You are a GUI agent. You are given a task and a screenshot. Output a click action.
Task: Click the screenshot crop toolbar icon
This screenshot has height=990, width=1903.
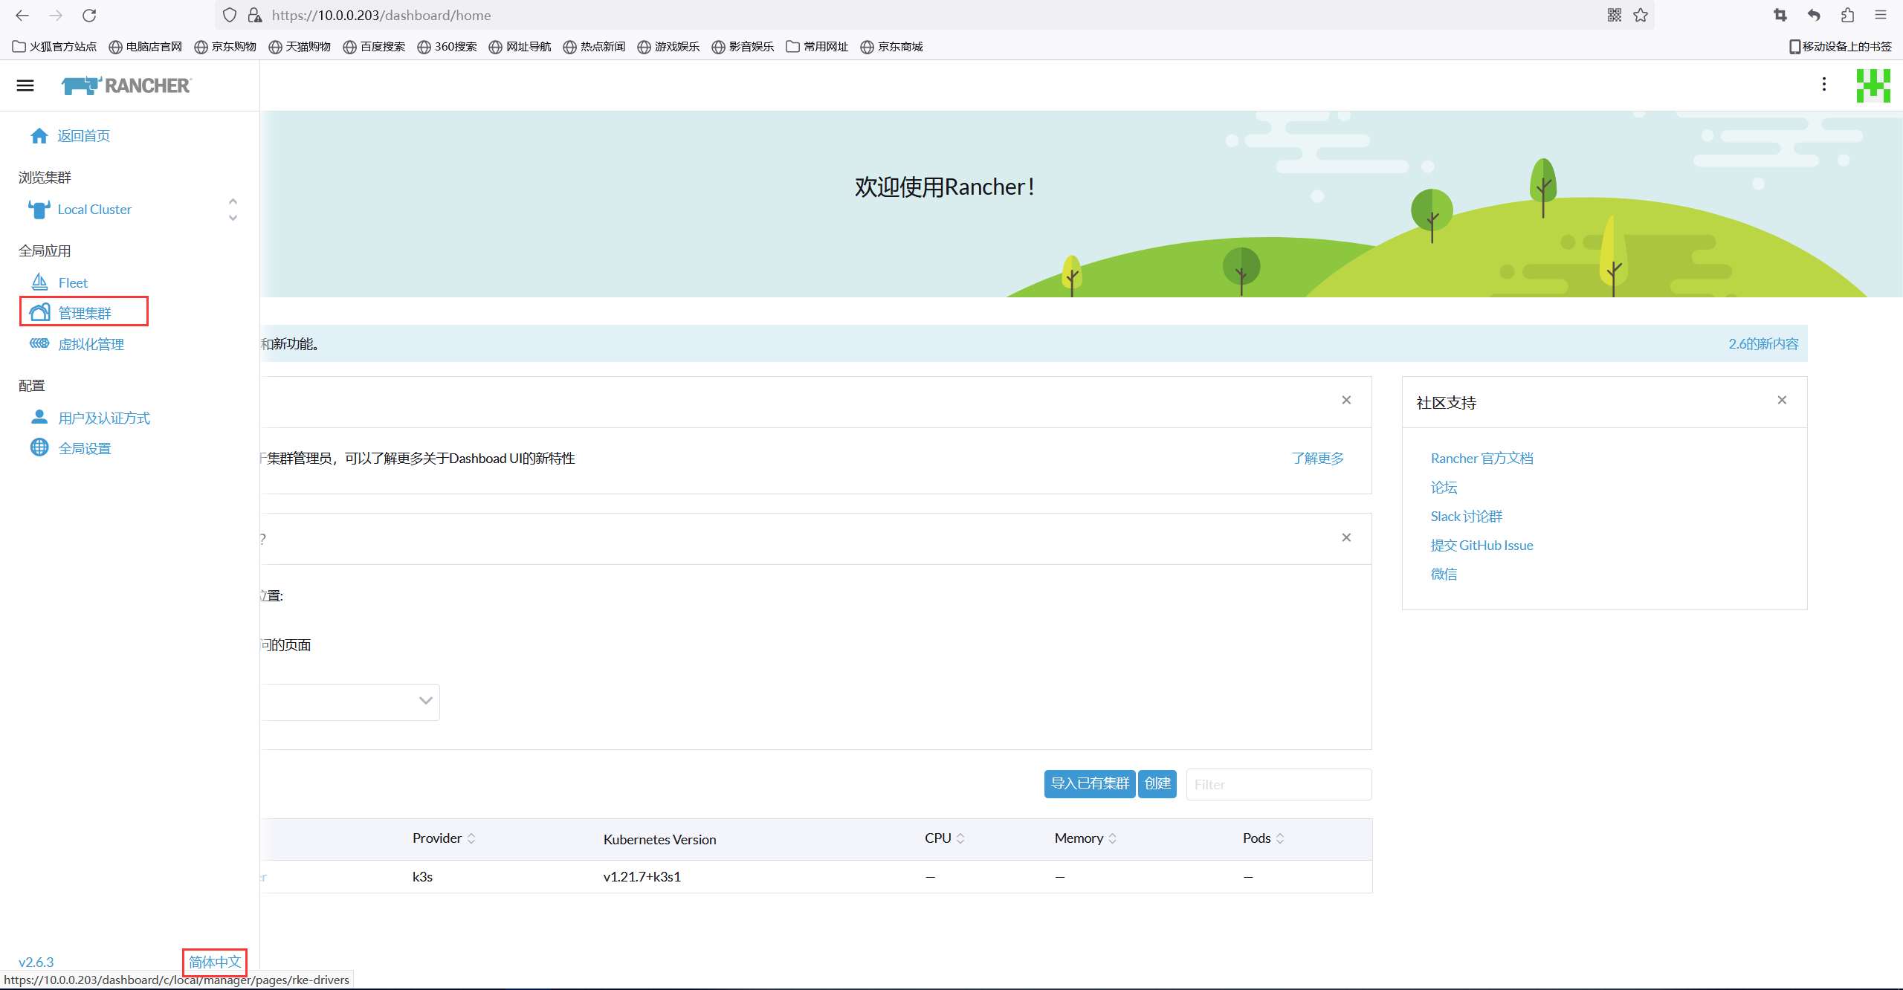[x=1780, y=15]
